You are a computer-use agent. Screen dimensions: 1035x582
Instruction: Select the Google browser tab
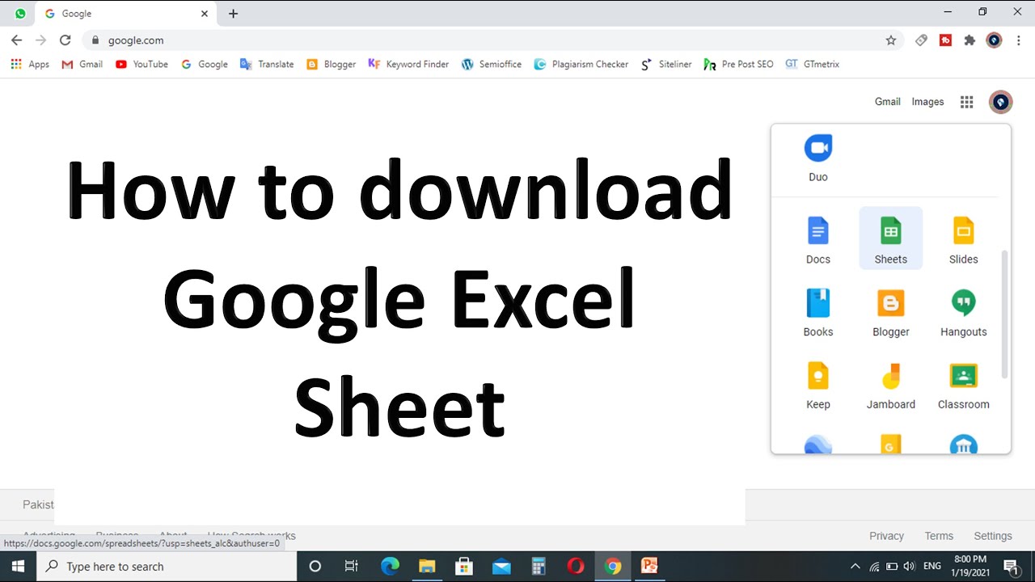[x=125, y=14]
